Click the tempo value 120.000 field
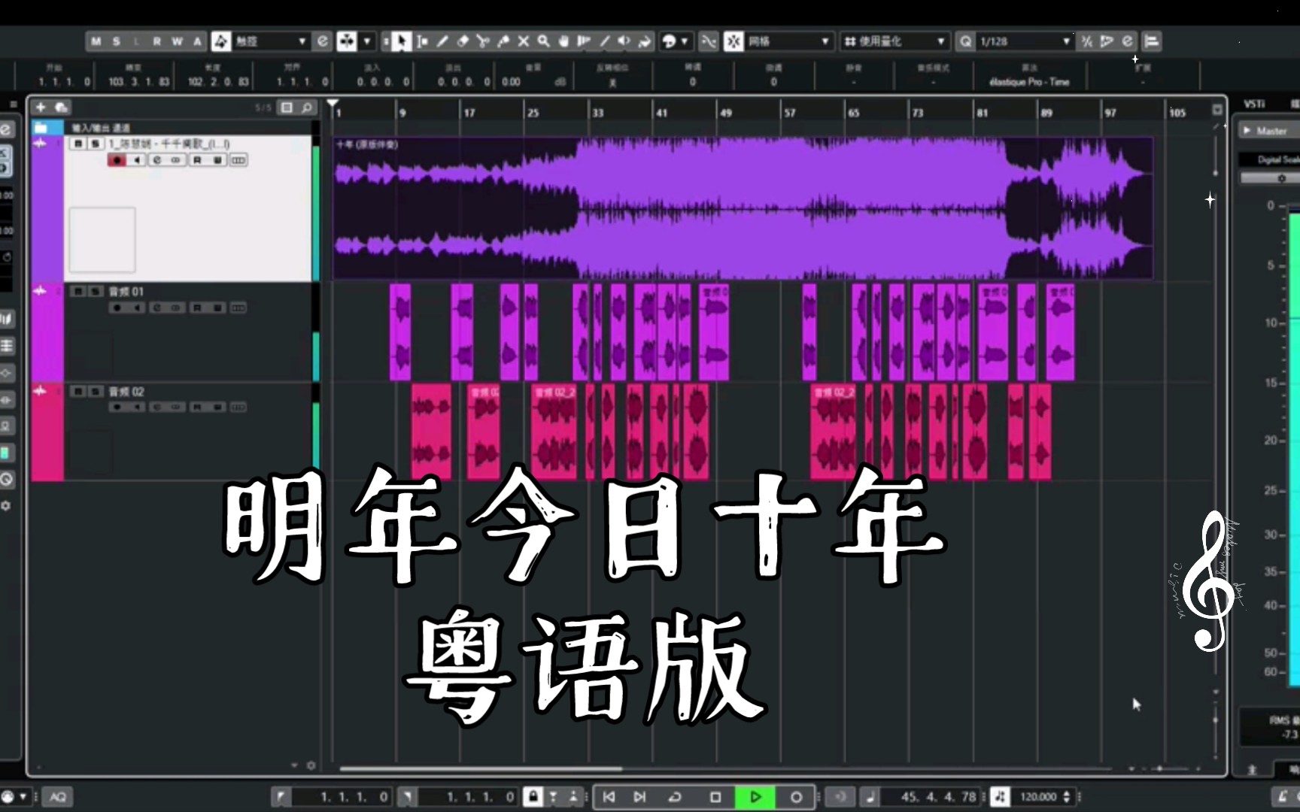 (1038, 796)
